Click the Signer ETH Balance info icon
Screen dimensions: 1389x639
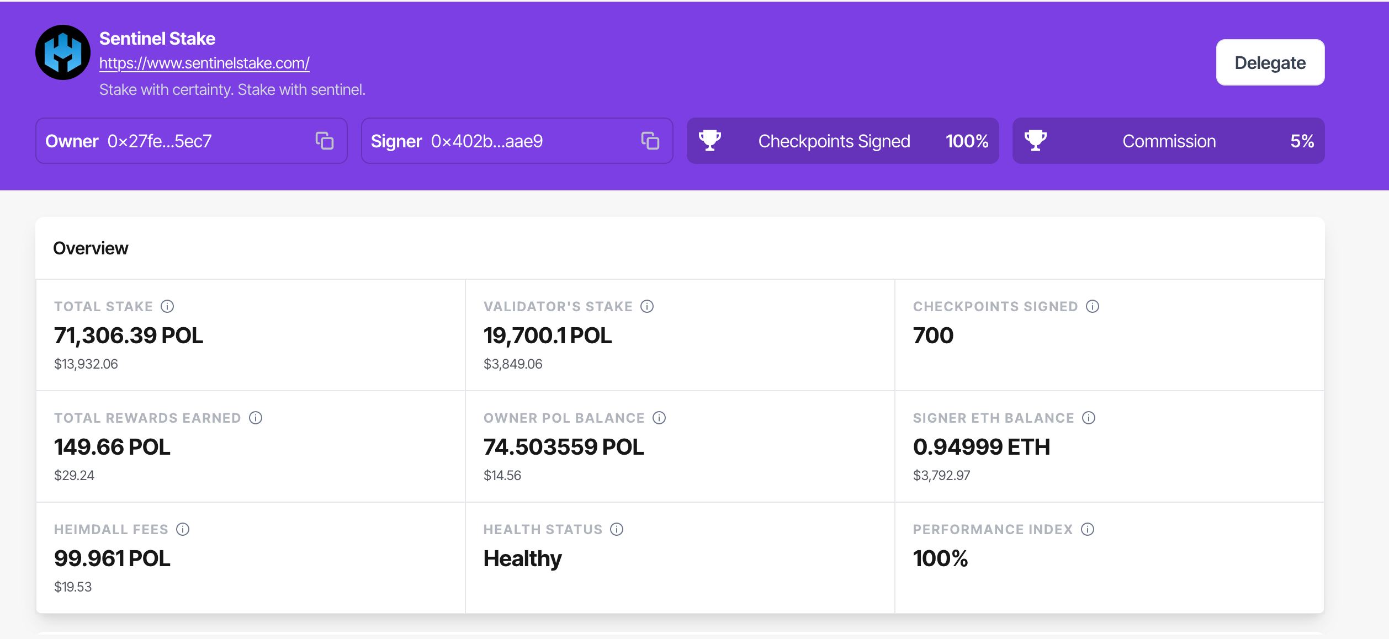(x=1089, y=418)
